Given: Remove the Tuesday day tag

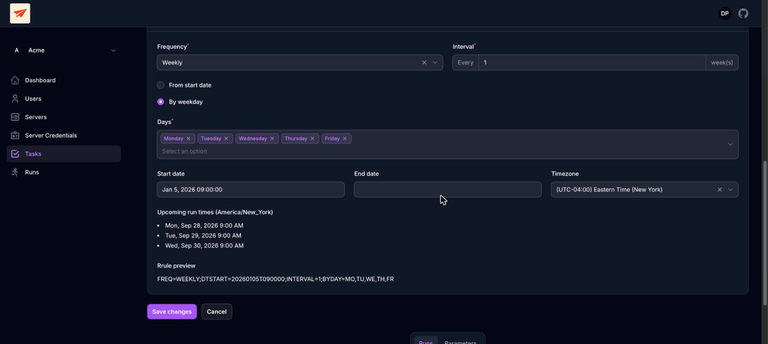Looking at the screenshot, I should [x=226, y=138].
